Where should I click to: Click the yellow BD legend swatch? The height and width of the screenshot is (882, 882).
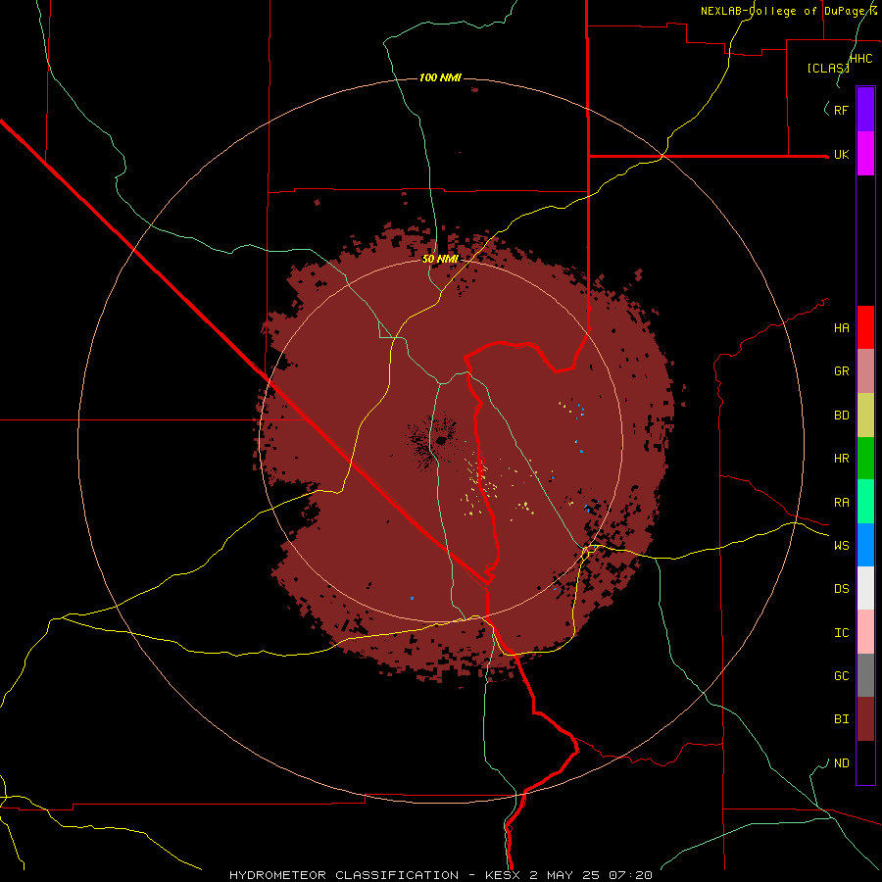pyautogui.click(x=865, y=416)
